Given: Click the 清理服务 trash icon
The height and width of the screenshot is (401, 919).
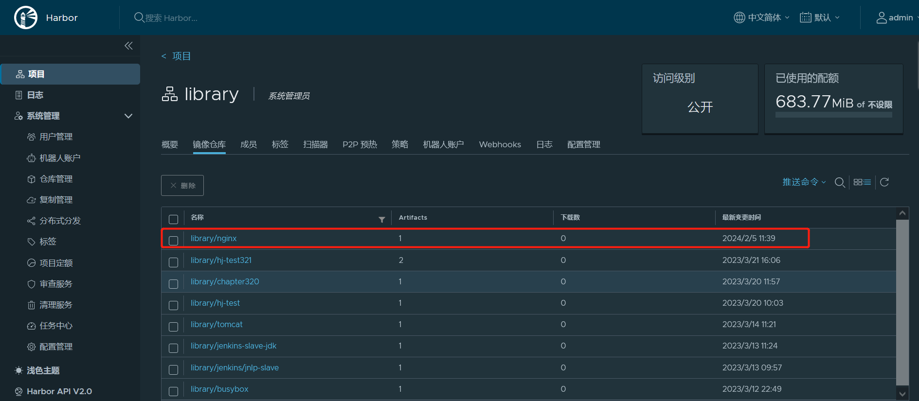Looking at the screenshot, I should tap(31, 305).
